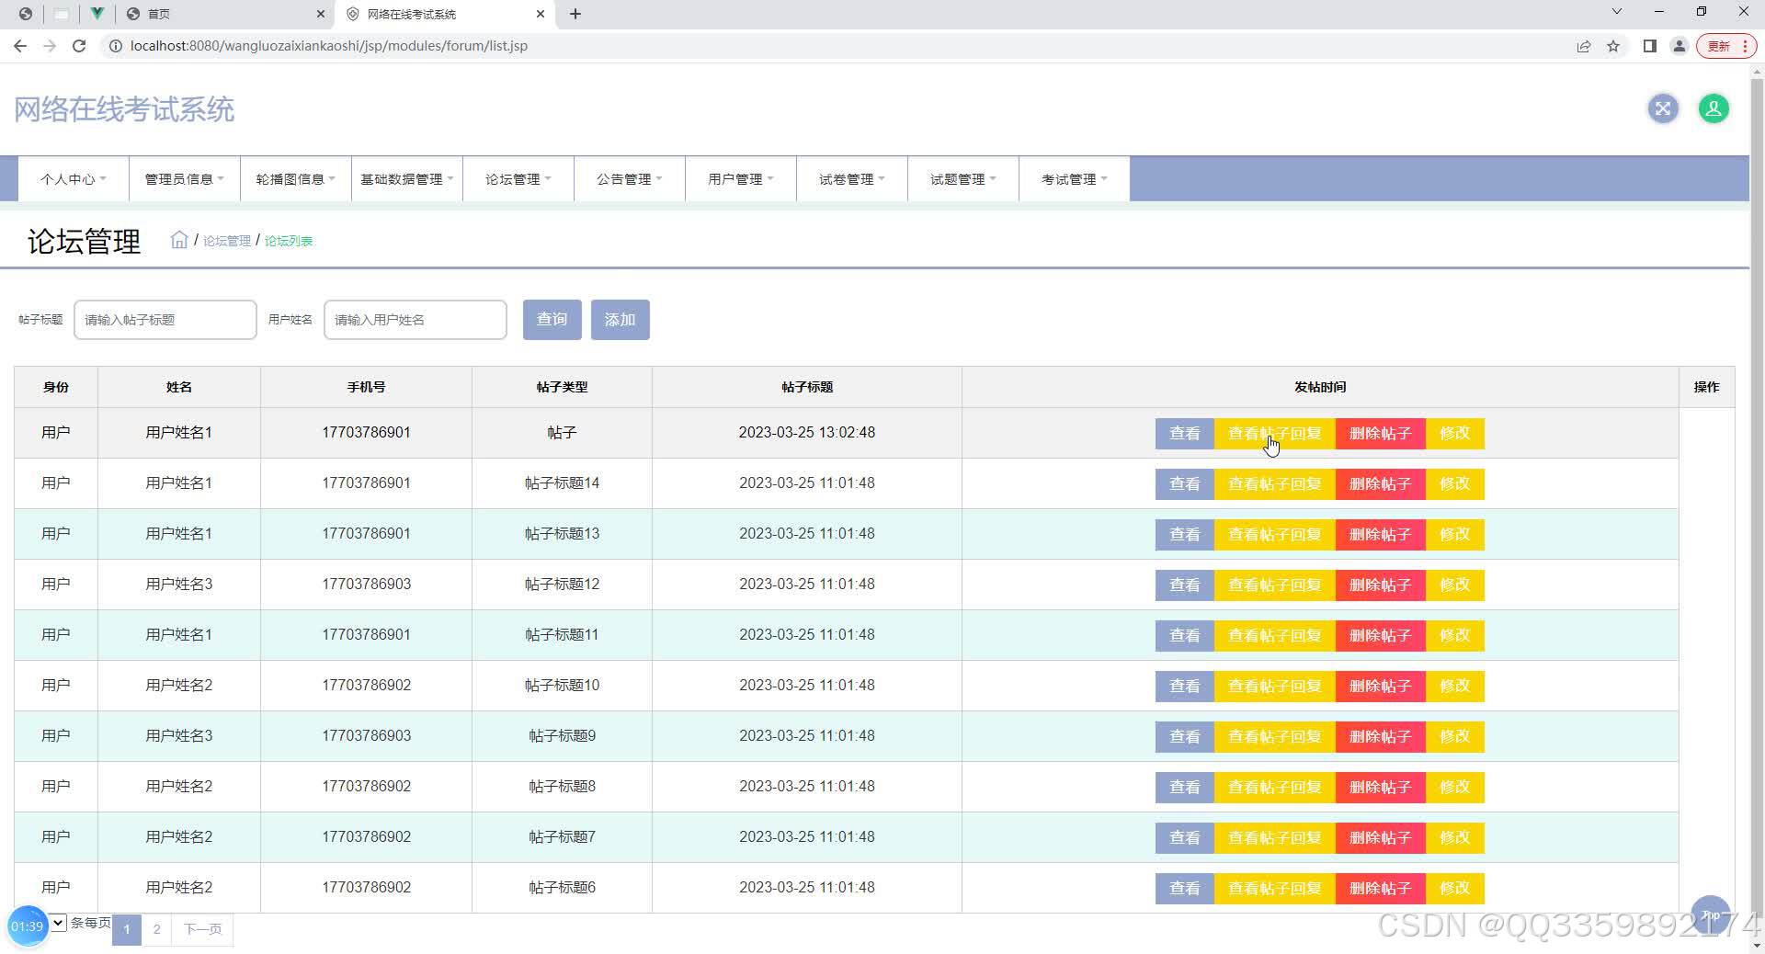Click the address bar URL
Image resolution: width=1765 pixels, height=954 pixels.
pos(328,46)
